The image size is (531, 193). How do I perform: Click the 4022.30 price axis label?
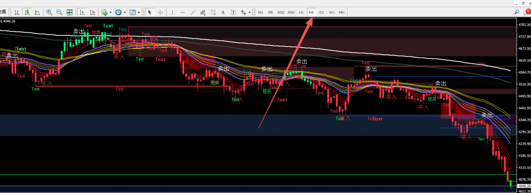tap(524, 191)
